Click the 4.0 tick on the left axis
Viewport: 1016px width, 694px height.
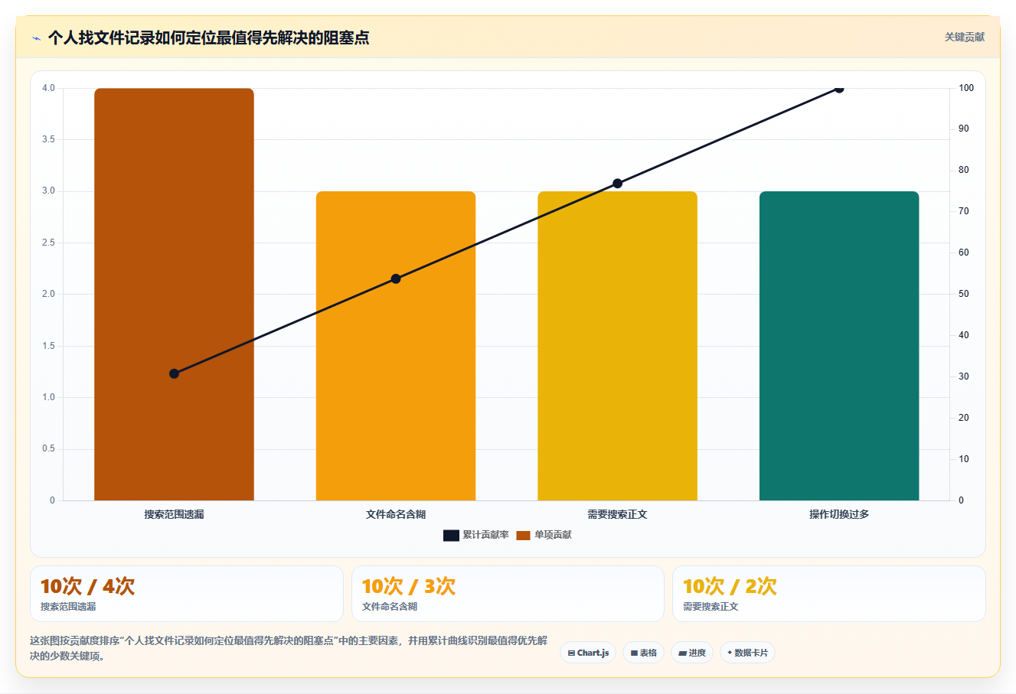point(48,88)
